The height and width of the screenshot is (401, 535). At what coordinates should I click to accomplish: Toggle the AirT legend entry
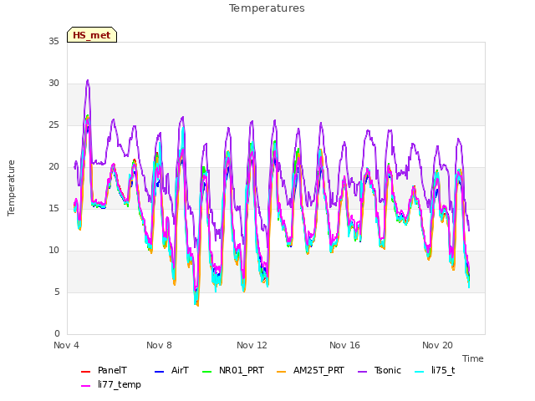[171, 371]
